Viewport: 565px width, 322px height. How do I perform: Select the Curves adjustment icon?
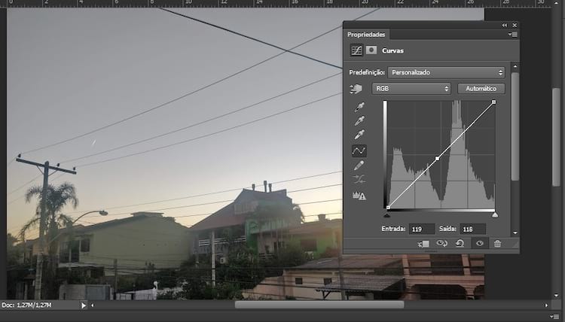pyautogui.click(x=356, y=50)
